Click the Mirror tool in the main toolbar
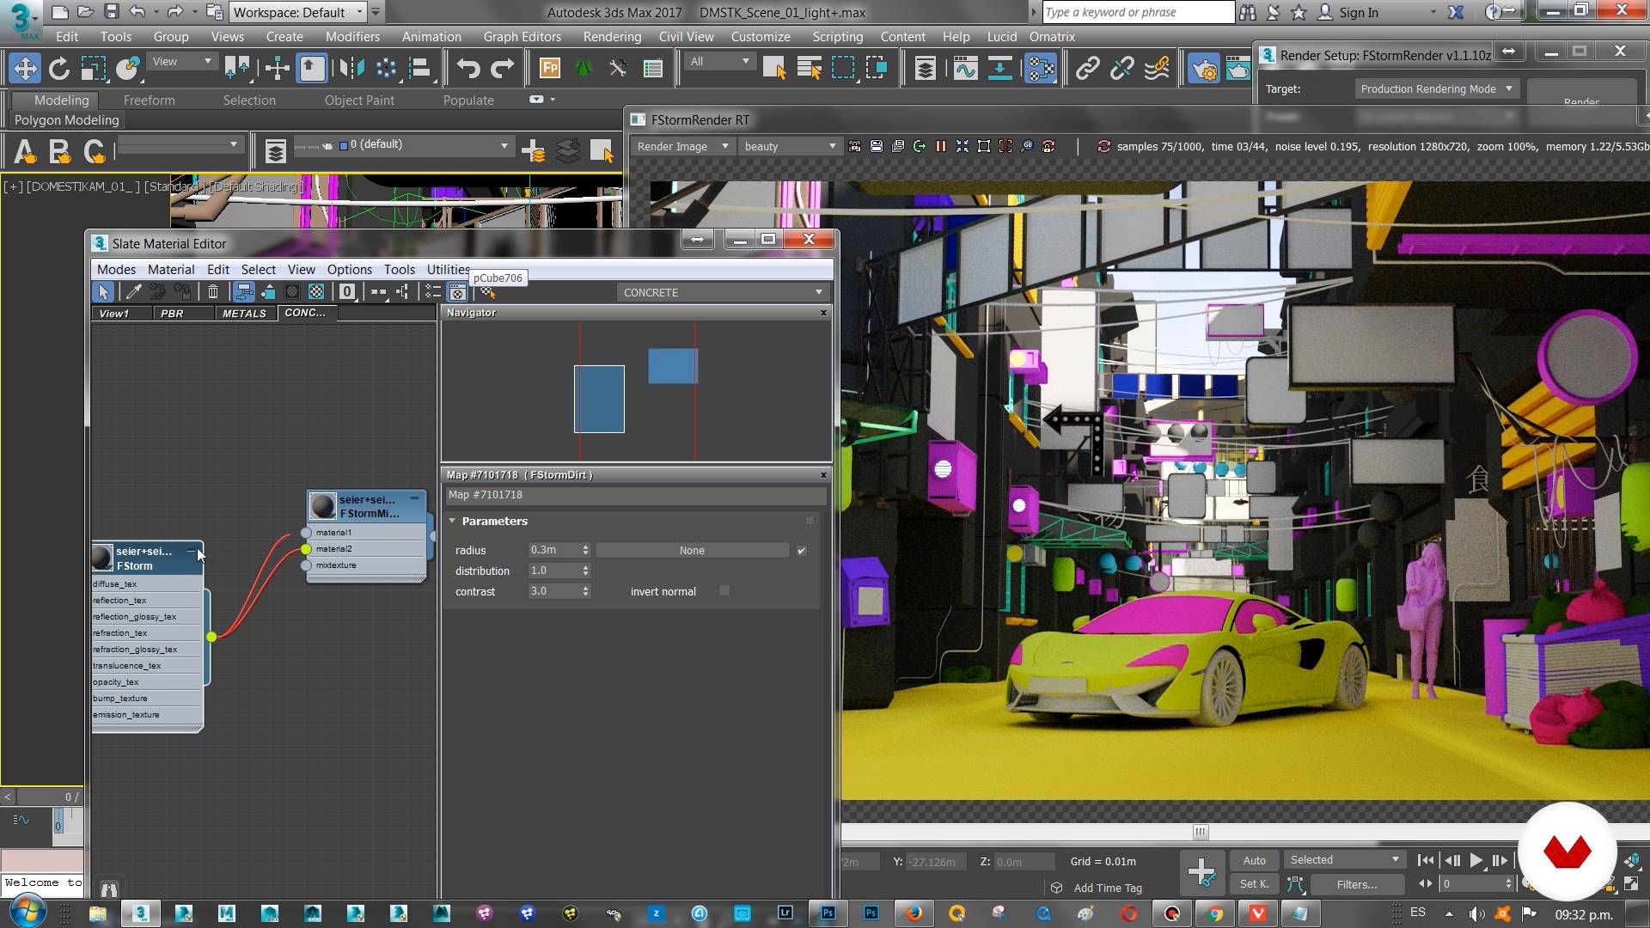Screen dimensions: 1650x928 (x=351, y=69)
